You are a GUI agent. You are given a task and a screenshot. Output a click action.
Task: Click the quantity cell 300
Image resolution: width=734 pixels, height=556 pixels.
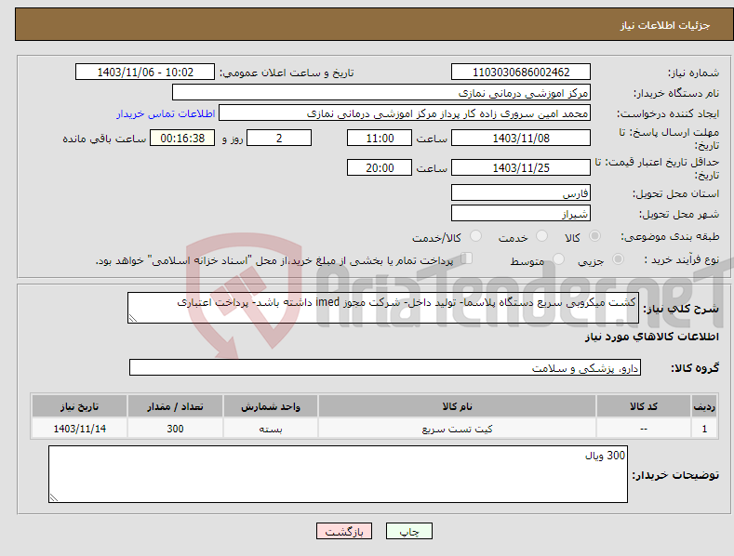pos(175,429)
